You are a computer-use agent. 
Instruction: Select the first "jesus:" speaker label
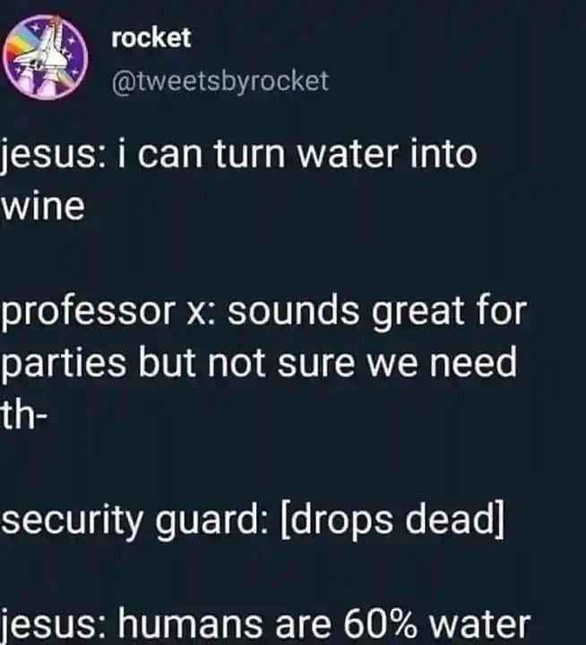coord(53,156)
